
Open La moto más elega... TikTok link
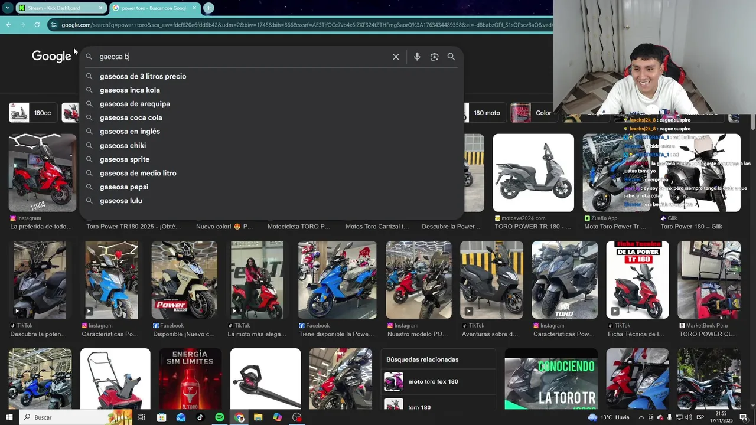257,334
